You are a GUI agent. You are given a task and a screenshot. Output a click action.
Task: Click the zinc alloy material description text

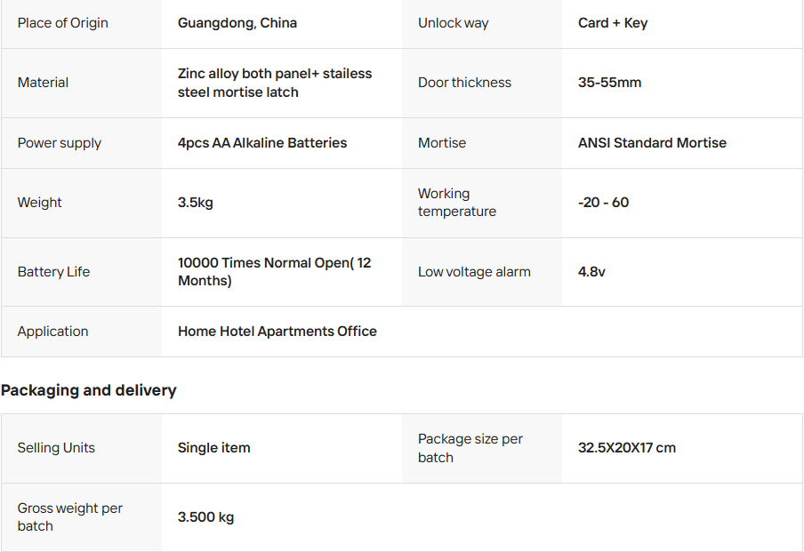point(275,83)
